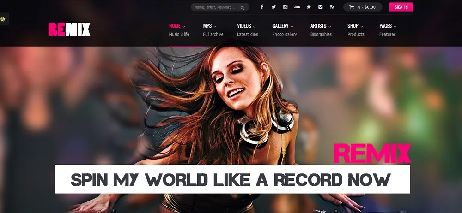The height and width of the screenshot is (213, 462).
Task: Focus the Name, artist, keyword search field
Action: [x=220, y=7]
